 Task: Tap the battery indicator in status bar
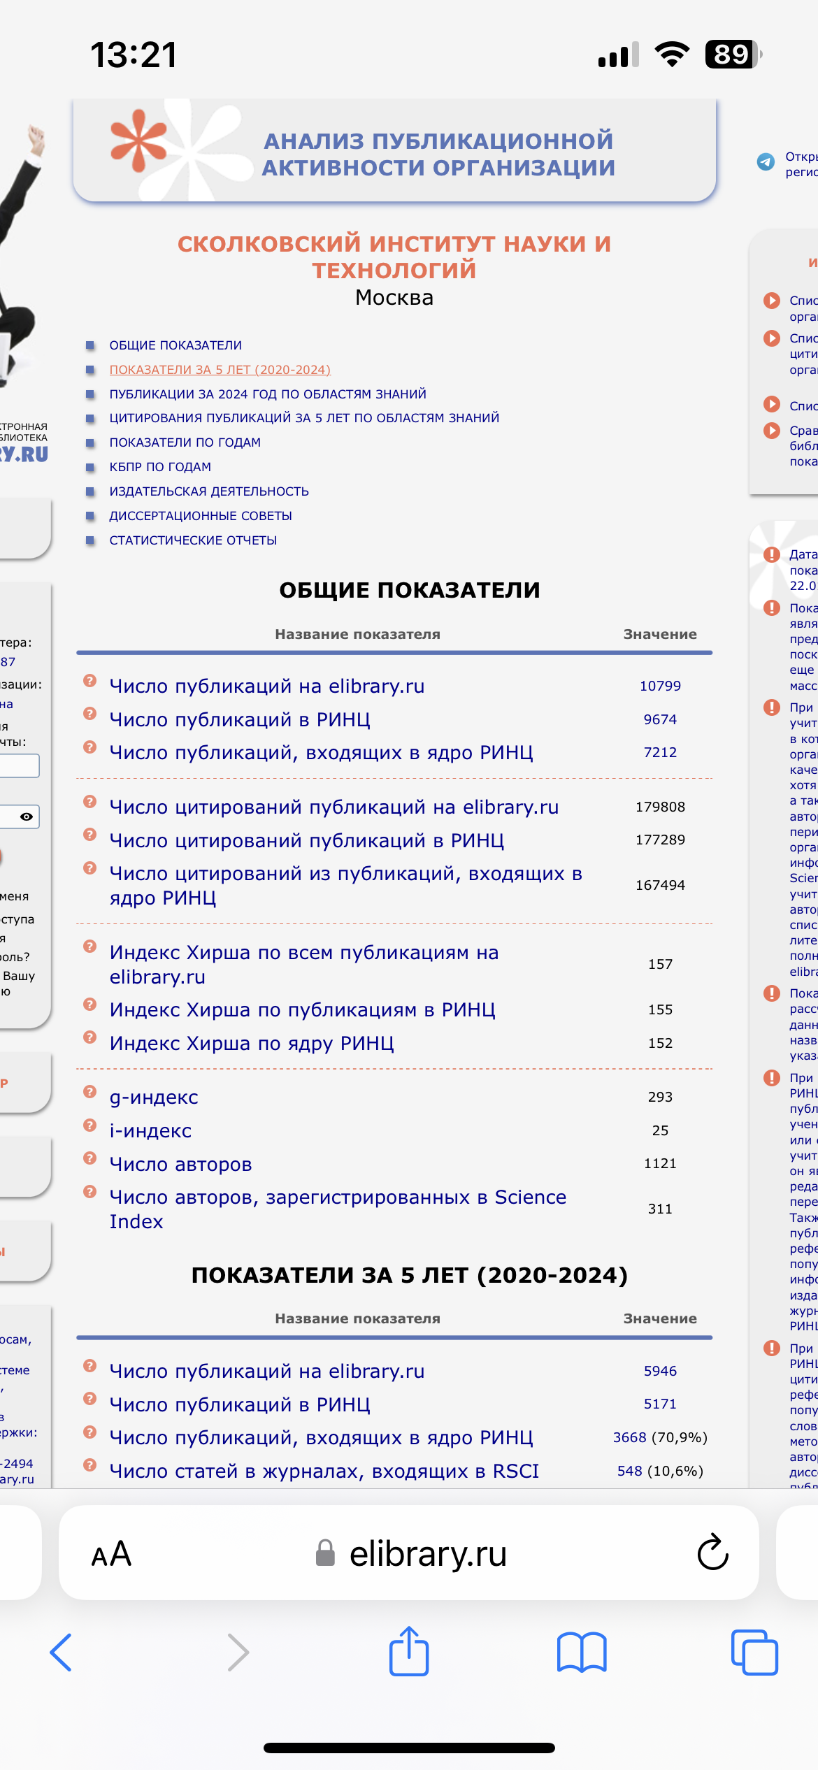pos(733,54)
